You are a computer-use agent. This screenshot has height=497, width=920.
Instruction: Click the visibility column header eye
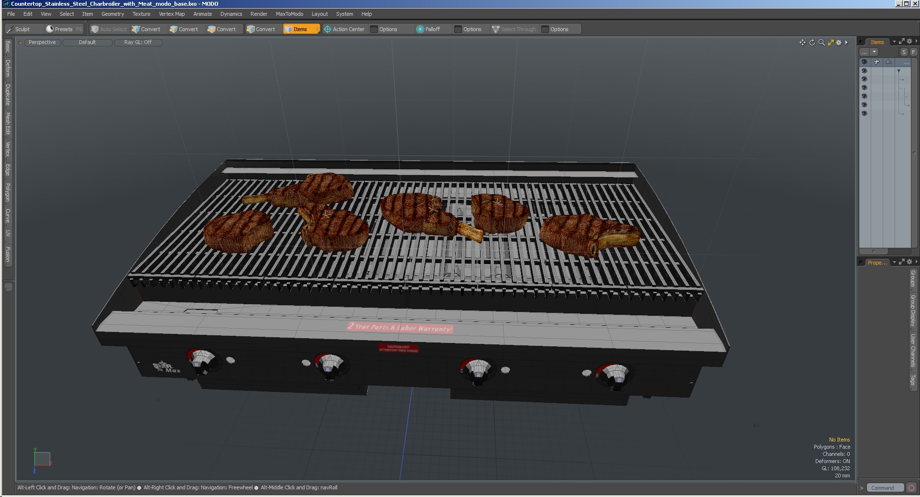tap(864, 62)
